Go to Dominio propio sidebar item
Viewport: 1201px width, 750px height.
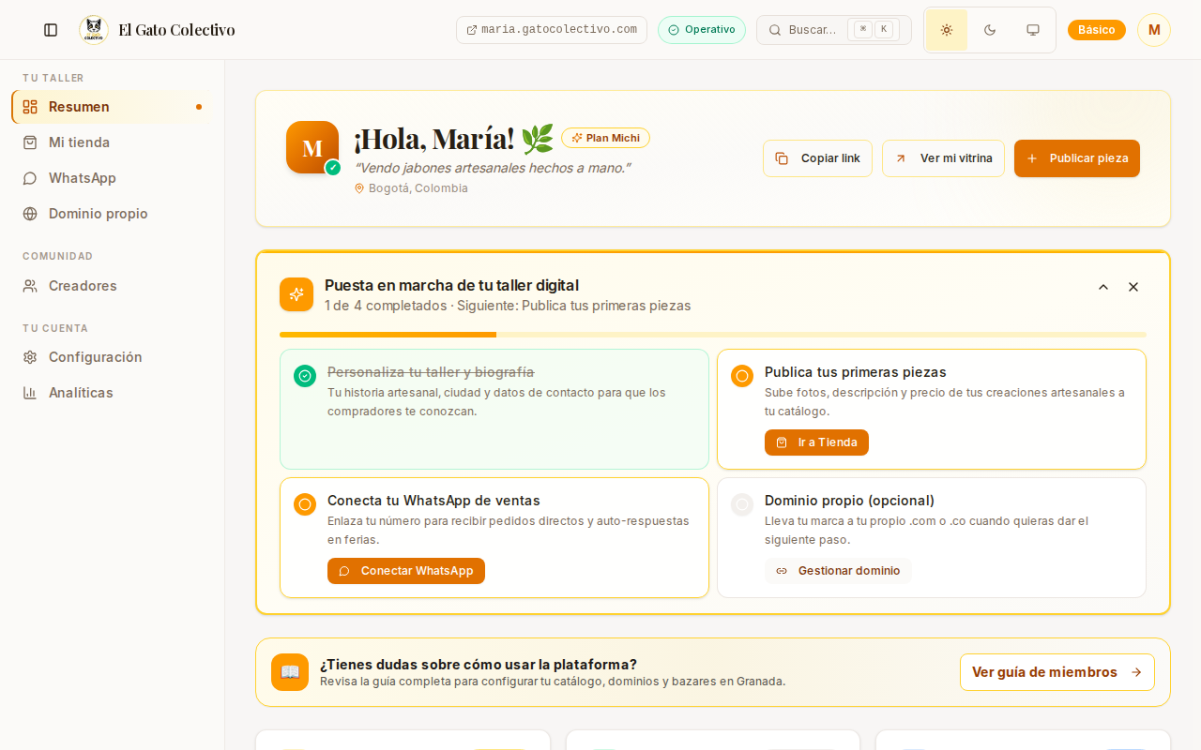(x=113, y=214)
